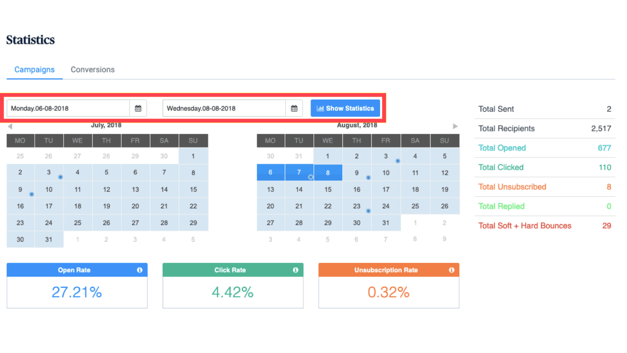Go to previous month with left arrow
This screenshot has width=627, height=353.
coord(10,126)
